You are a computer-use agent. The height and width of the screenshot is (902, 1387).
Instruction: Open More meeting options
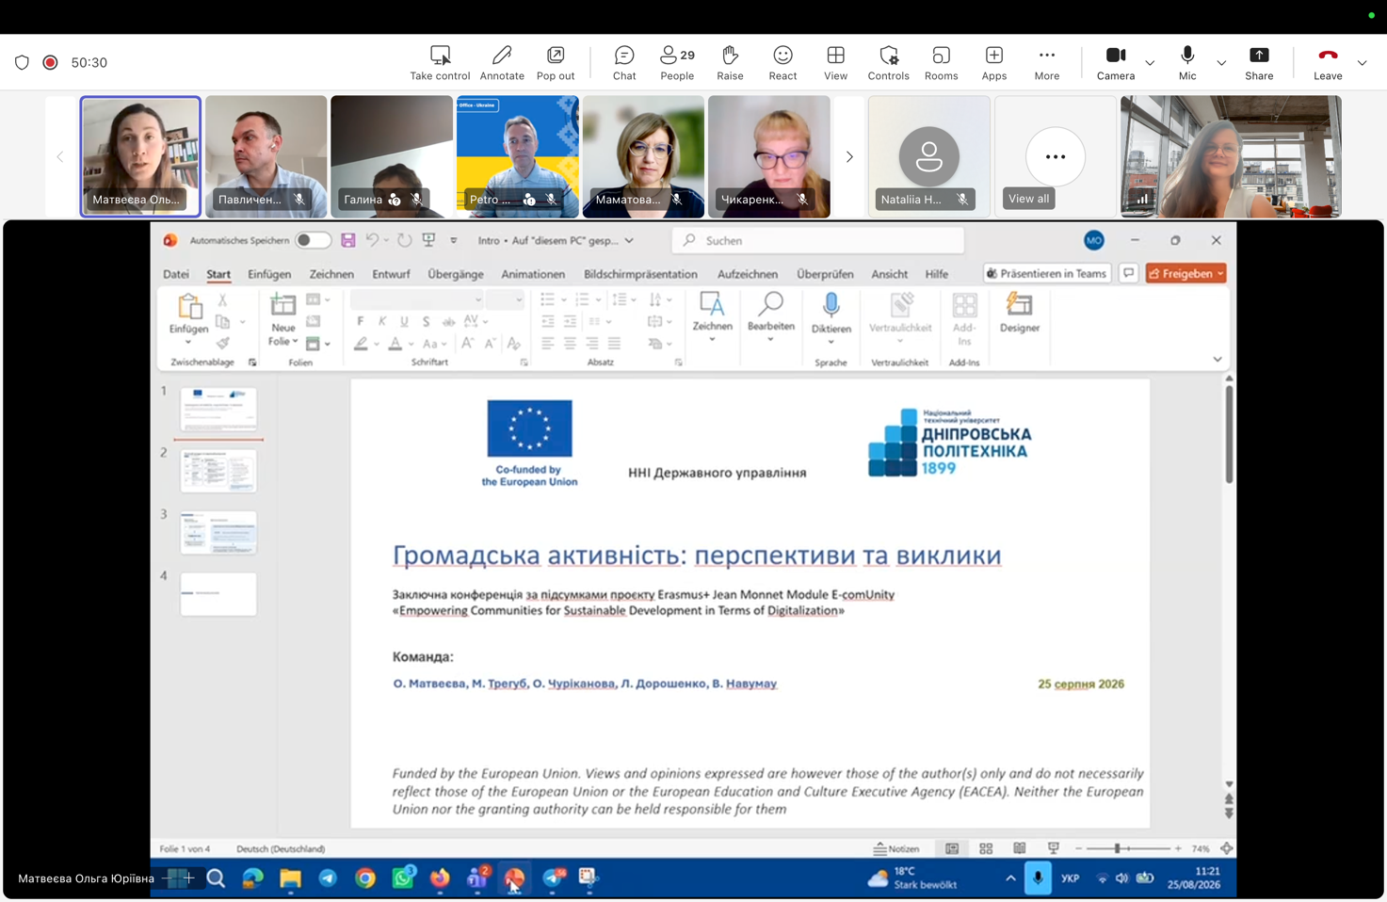(1047, 63)
